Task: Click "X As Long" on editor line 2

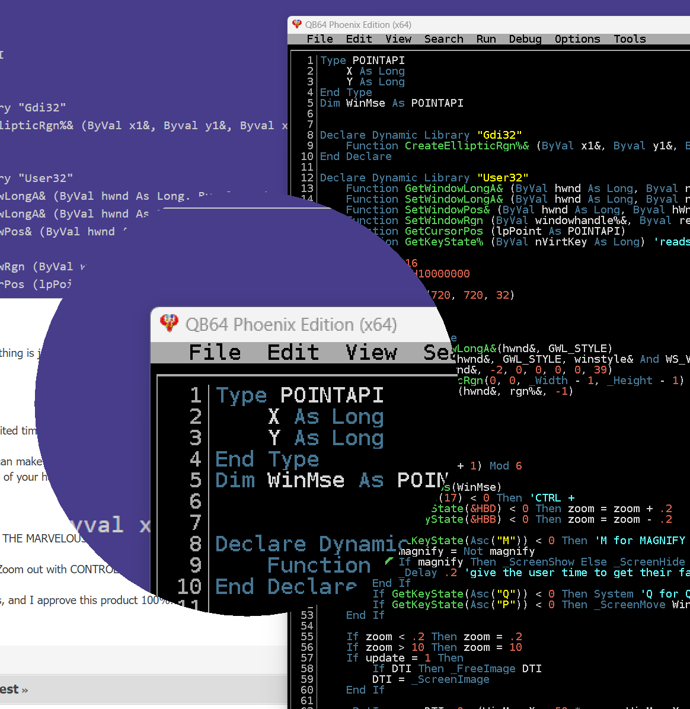Action: coord(375,71)
